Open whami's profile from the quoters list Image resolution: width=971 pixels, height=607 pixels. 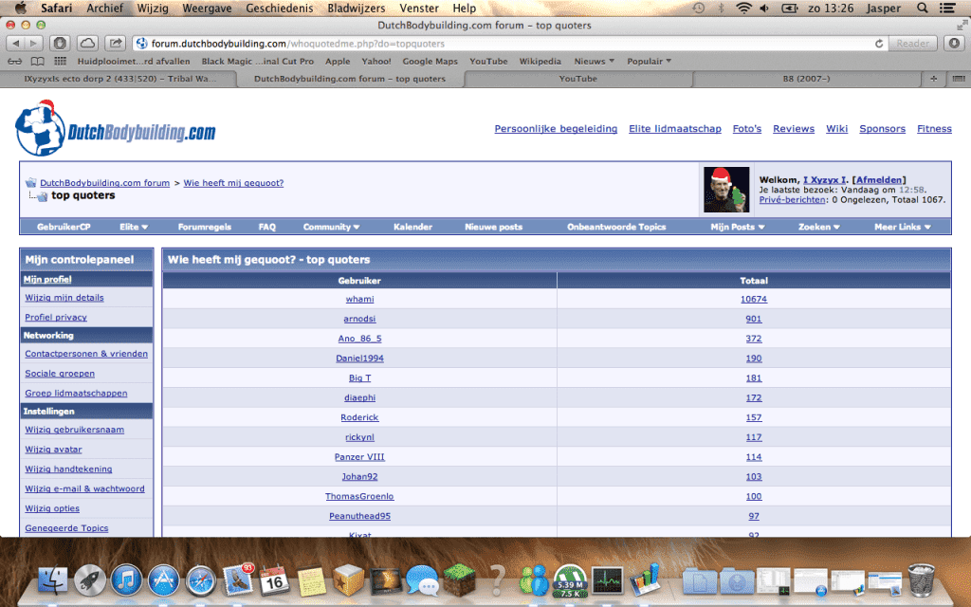(359, 299)
